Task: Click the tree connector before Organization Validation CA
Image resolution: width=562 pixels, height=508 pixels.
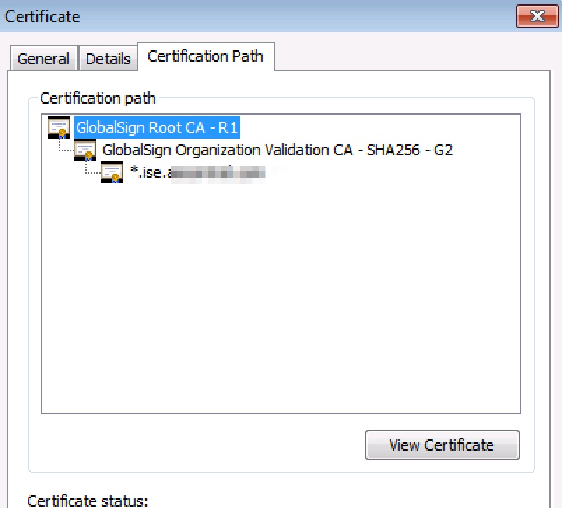Action: 65,150
